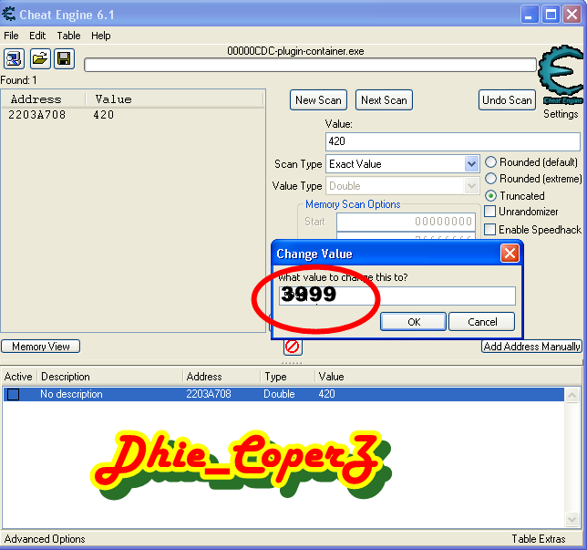Click the 00000CDC-plugin-container.exe process label
This screenshot has height=550, width=587.
(x=295, y=51)
